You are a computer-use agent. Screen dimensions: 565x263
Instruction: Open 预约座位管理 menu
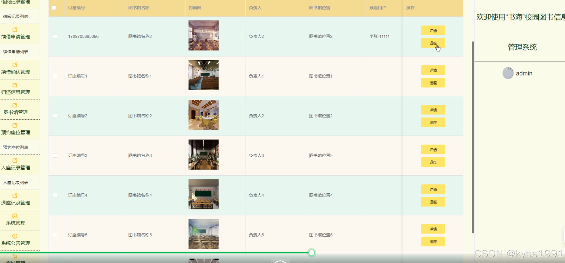(16, 132)
